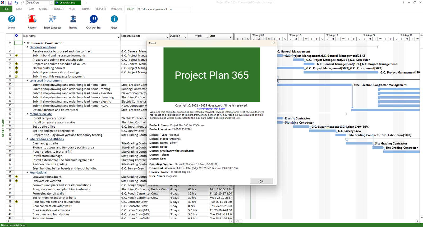The height and width of the screenshot is (227, 423).
Task: Open Work column filter dropdown
Action: point(207,37)
